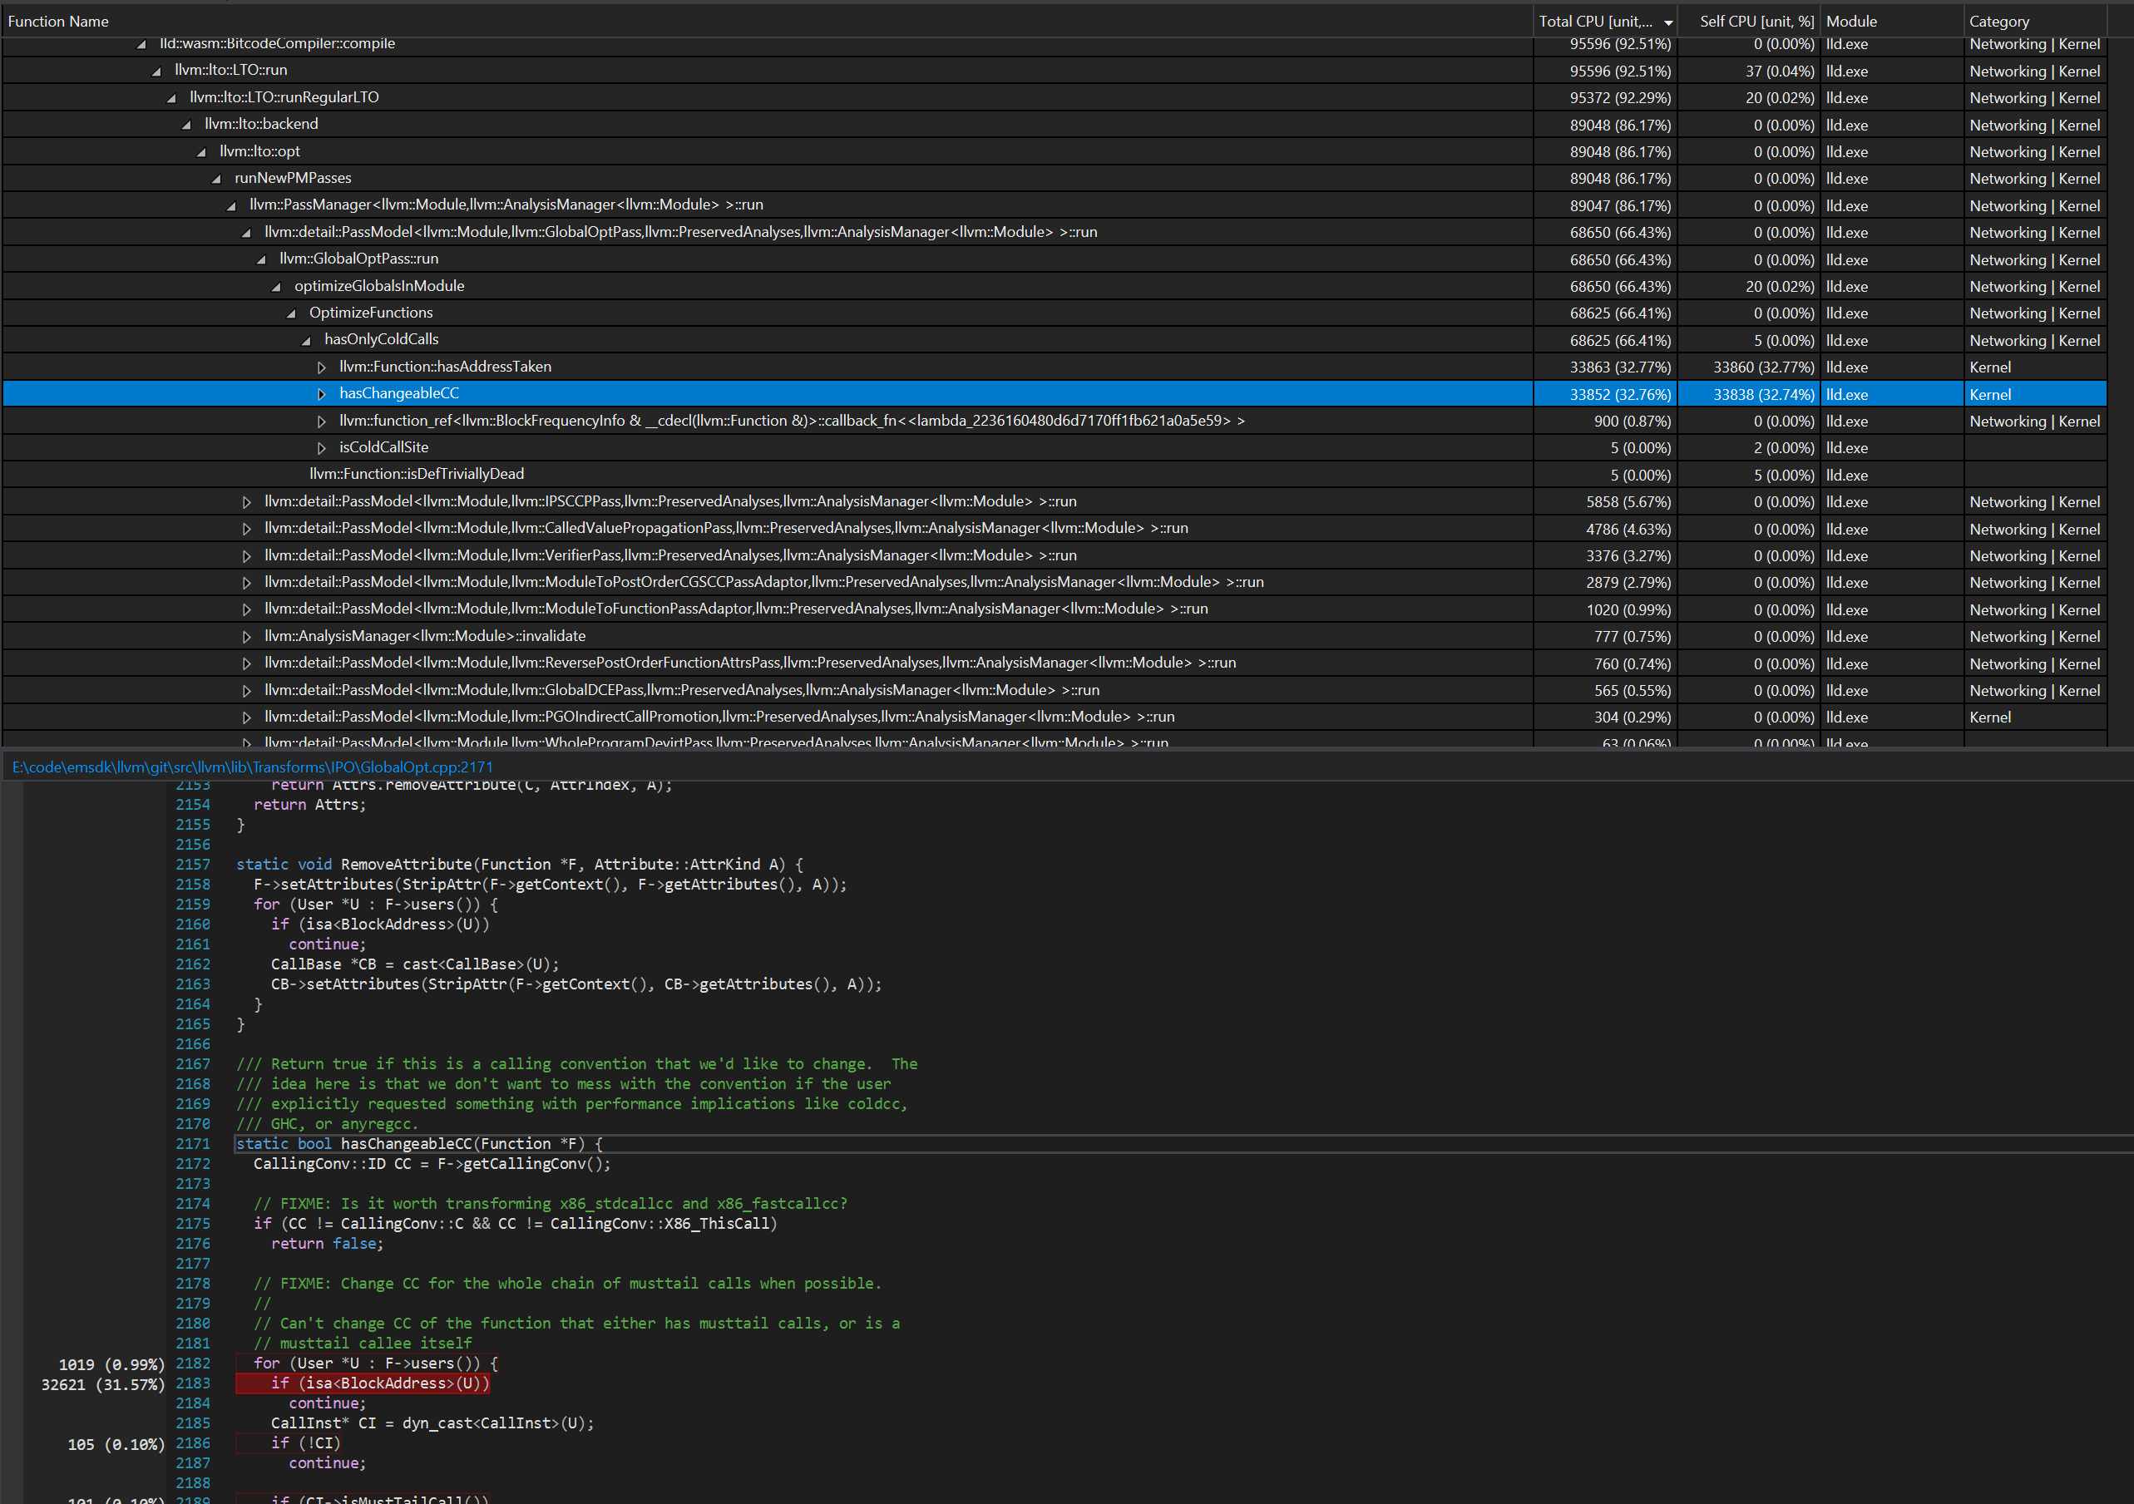
Task: Expand the llvm::Function::hasAddressTaken node
Action: (323, 366)
